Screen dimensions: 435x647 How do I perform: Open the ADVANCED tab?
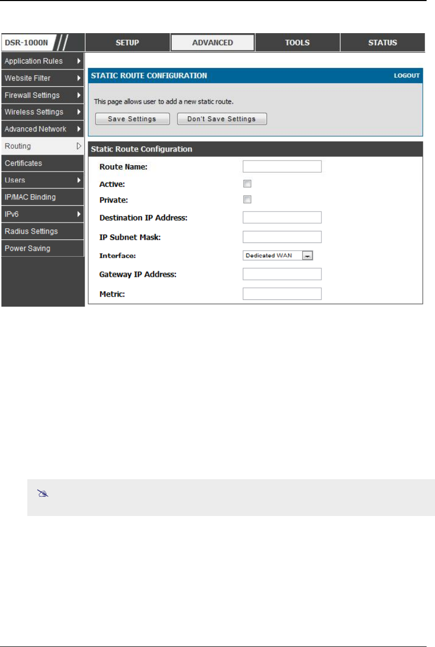coord(213,43)
